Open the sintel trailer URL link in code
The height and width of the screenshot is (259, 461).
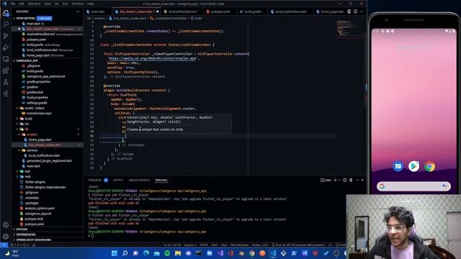click(x=153, y=58)
